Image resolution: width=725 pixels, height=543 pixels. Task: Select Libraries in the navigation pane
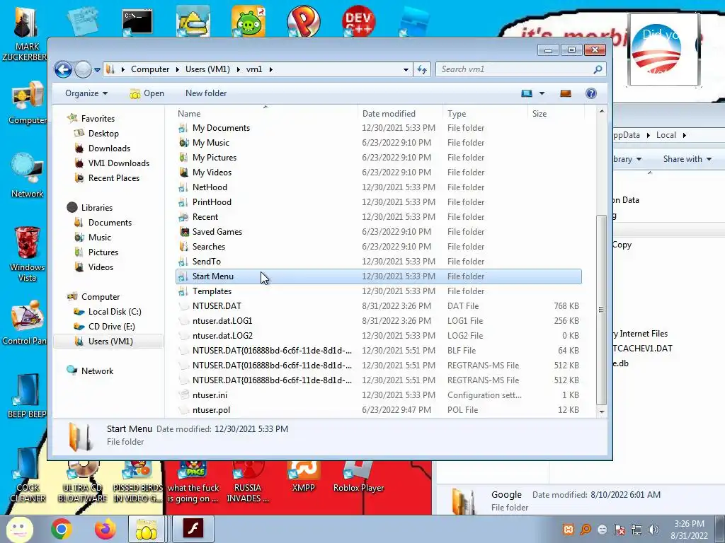pyautogui.click(x=96, y=208)
